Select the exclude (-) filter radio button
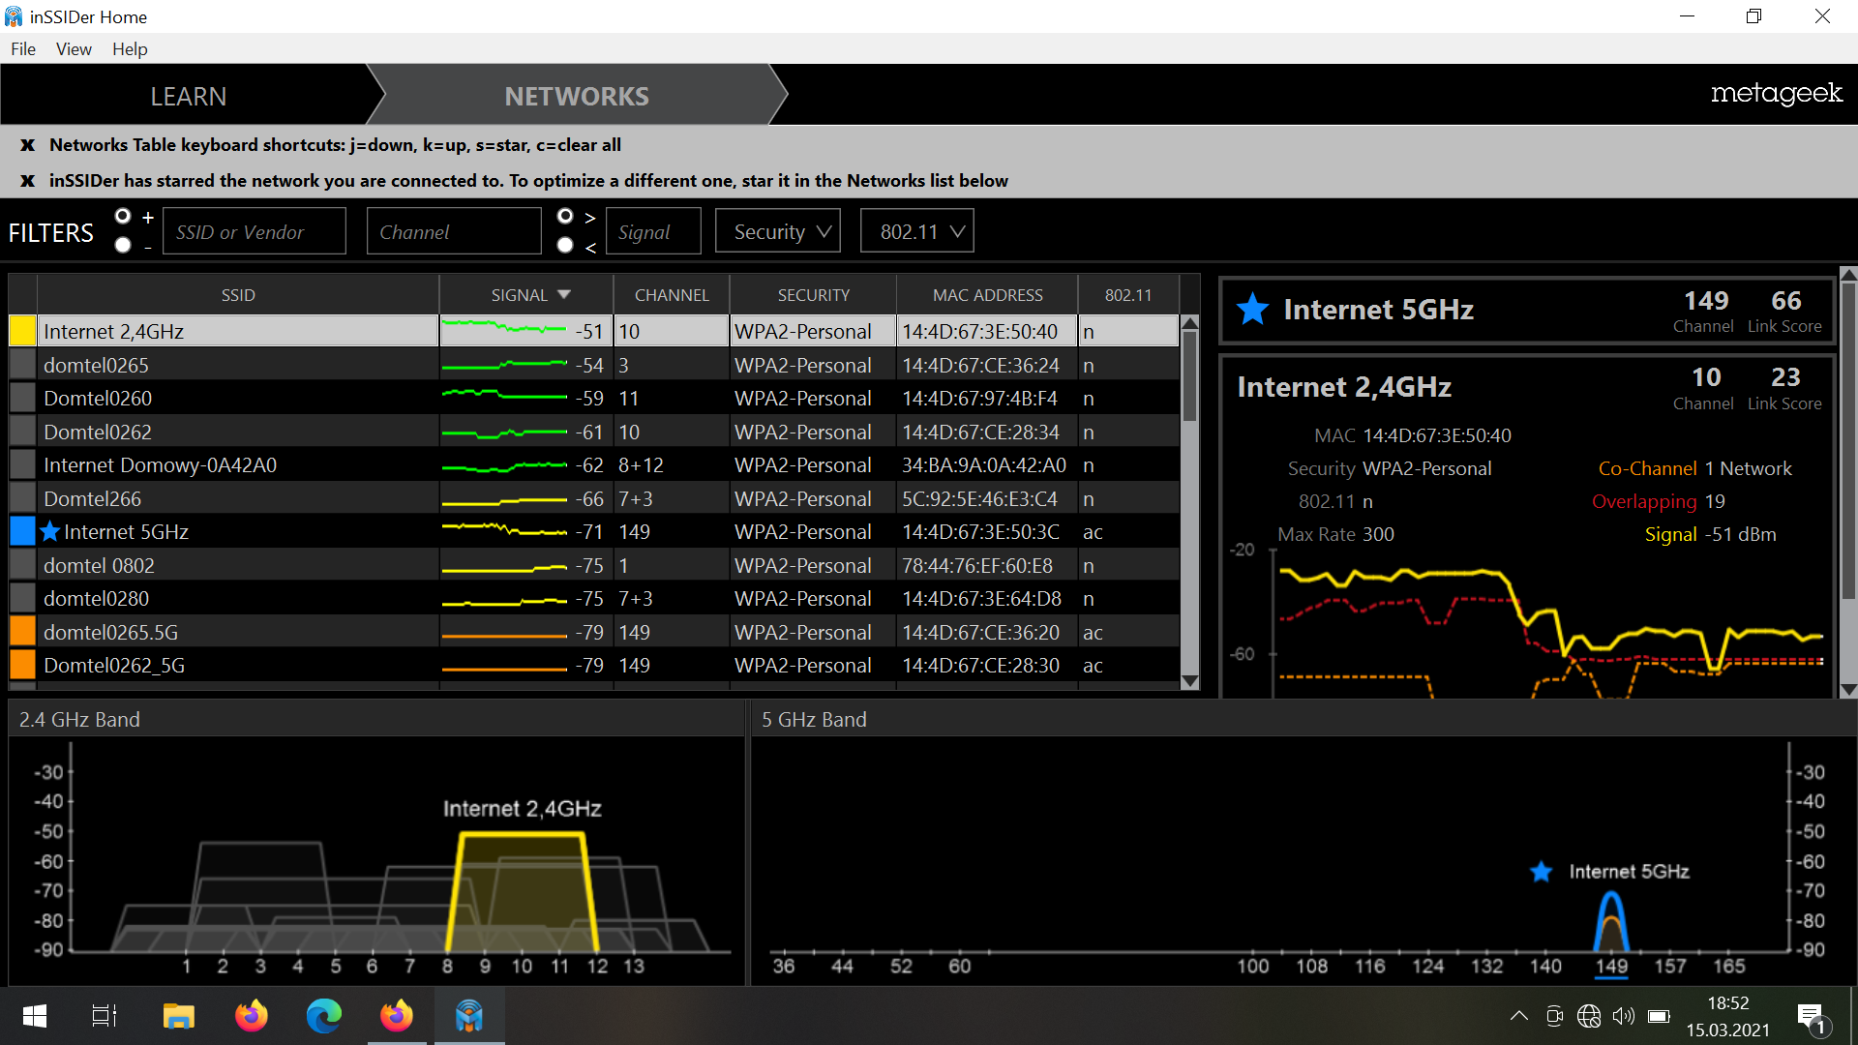1858x1045 pixels. (123, 246)
